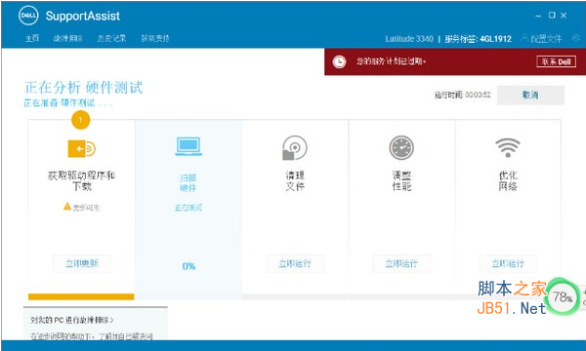Click the 优化网络 tile label
Image resolution: width=586 pixels, height=351 pixels.
click(x=508, y=181)
